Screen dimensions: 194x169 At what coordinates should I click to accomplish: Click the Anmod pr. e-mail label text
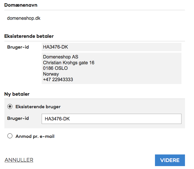coord(35,136)
